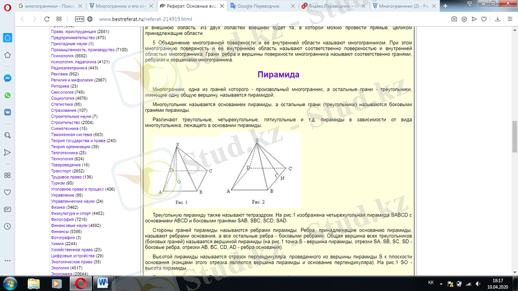Image resolution: width=518 pixels, height=291 pixels.
Task: Switch to the Google search многогранники tab
Action: [51, 6]
